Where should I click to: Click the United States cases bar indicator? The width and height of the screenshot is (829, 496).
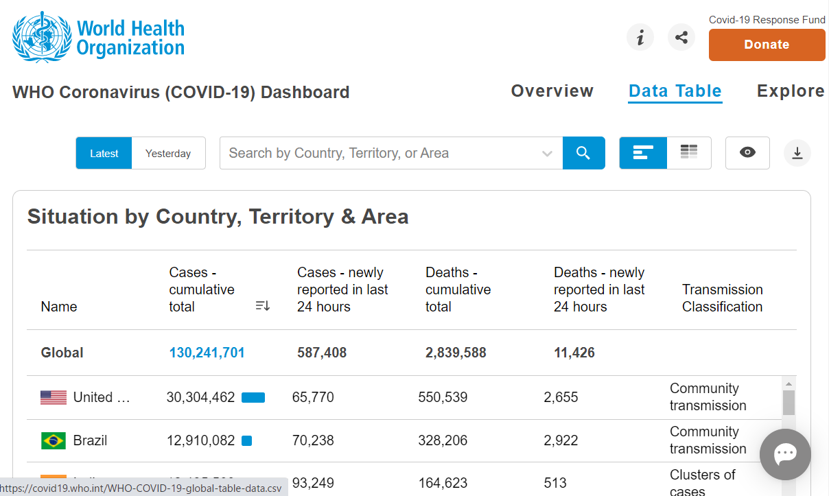253,398
